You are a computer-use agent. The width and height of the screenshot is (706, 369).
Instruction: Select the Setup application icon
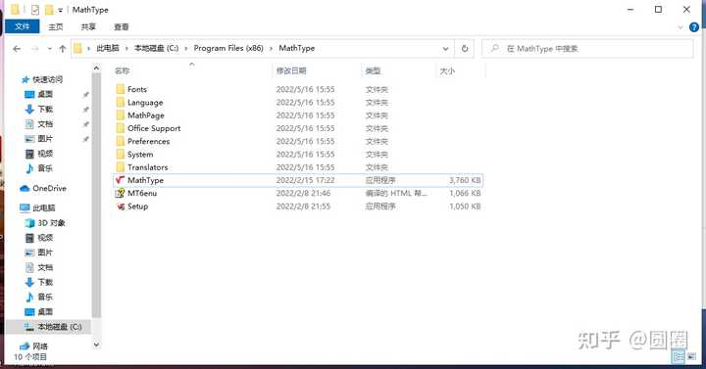tap(121, 207)
